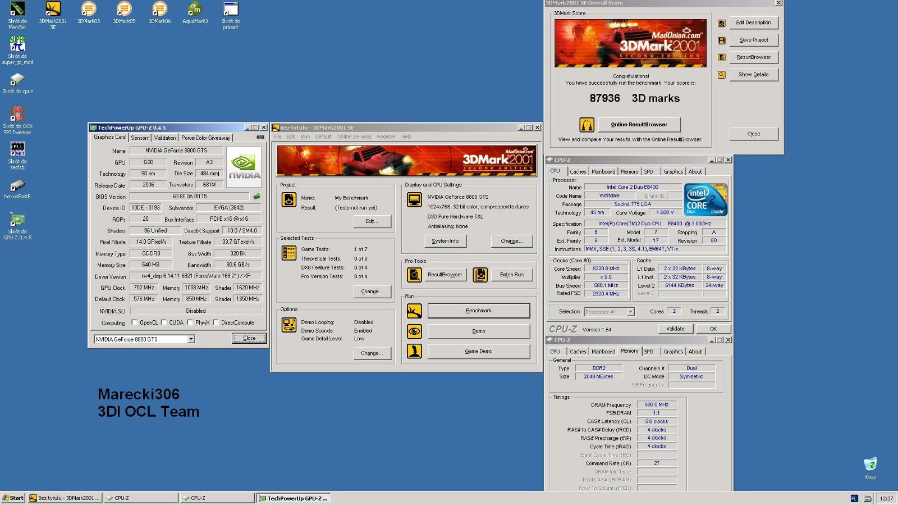898x505 pixels.
Task: Open the Help menu in 3DMark2001
Action: [406, 137]
